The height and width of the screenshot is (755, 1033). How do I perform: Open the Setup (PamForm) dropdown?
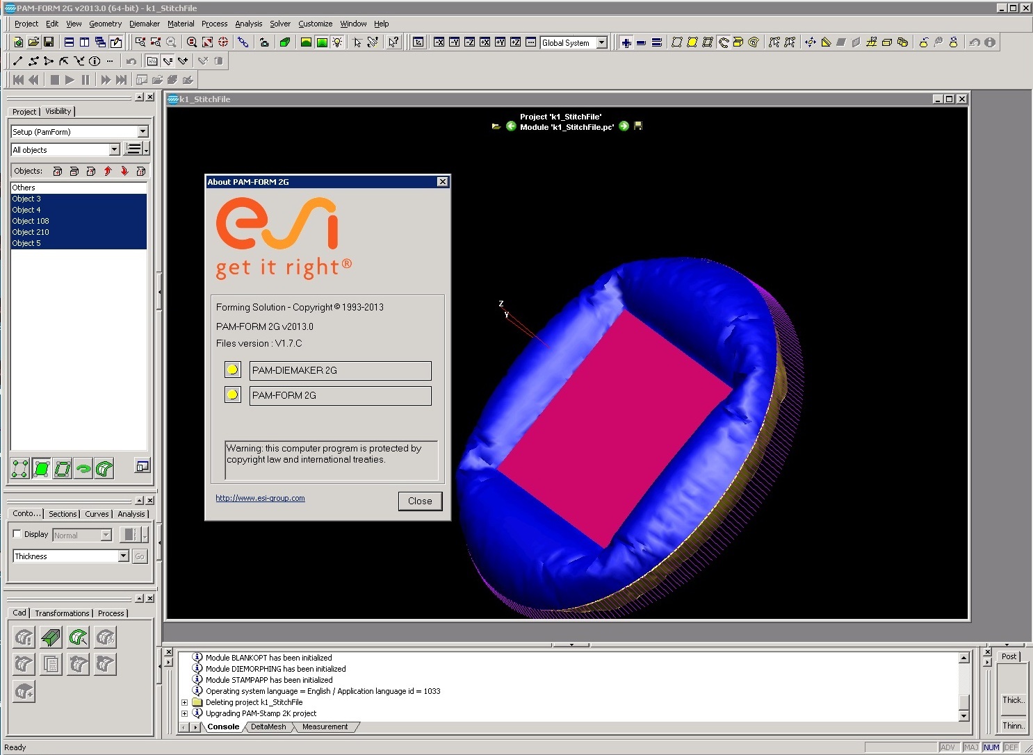[143, 131]
